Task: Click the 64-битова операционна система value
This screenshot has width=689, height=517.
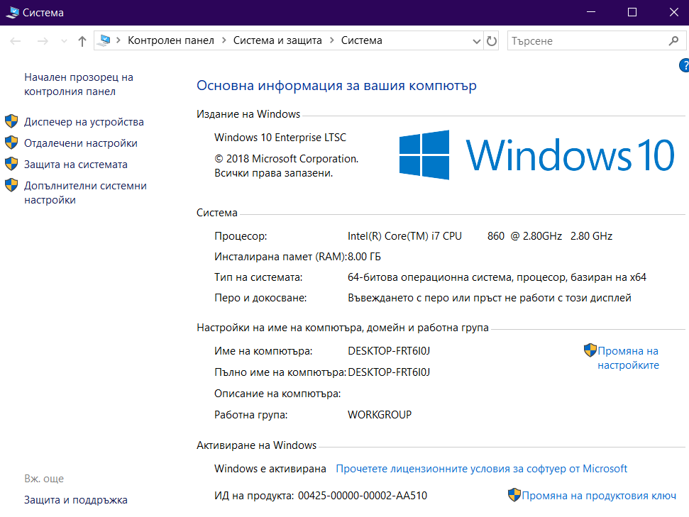Action: (497, 277)
